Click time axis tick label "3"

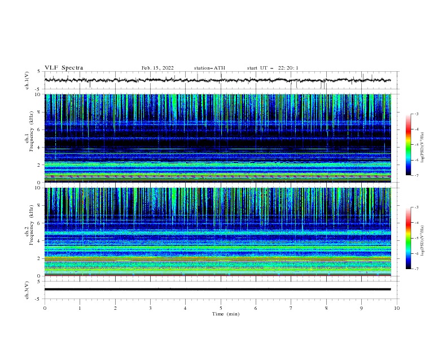150,308
